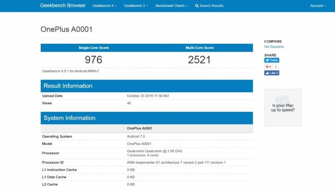
Task: Click the Result Information section header
Action: click(147, 86)
